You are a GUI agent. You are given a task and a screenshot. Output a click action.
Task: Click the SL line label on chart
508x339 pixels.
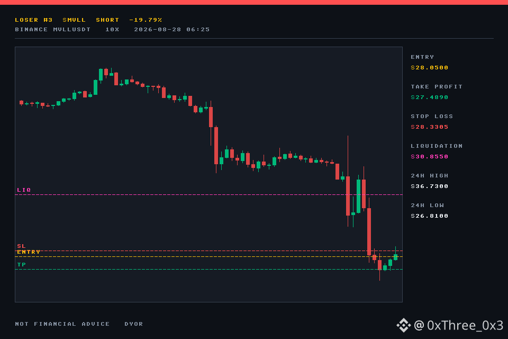pyautogui.click(x=21, y=246)
